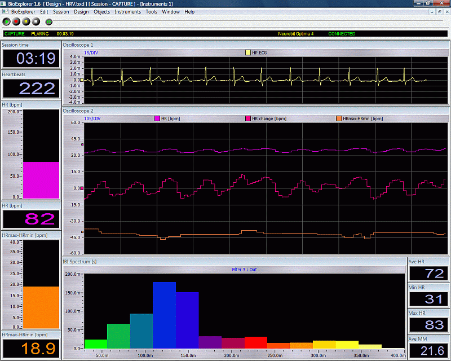Click the HP ECG legend label

point(259,52)
